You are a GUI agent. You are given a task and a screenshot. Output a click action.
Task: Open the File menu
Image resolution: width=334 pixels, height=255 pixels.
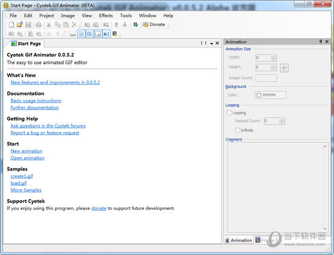[x=13, y=16]
